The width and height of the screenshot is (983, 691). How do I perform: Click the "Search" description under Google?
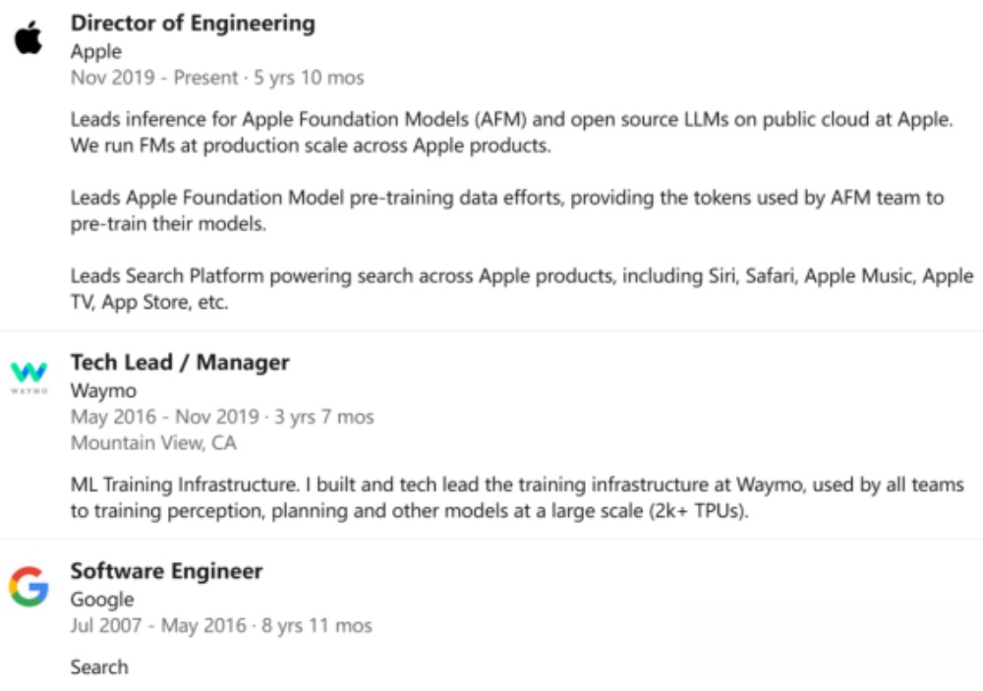point(99,666)
